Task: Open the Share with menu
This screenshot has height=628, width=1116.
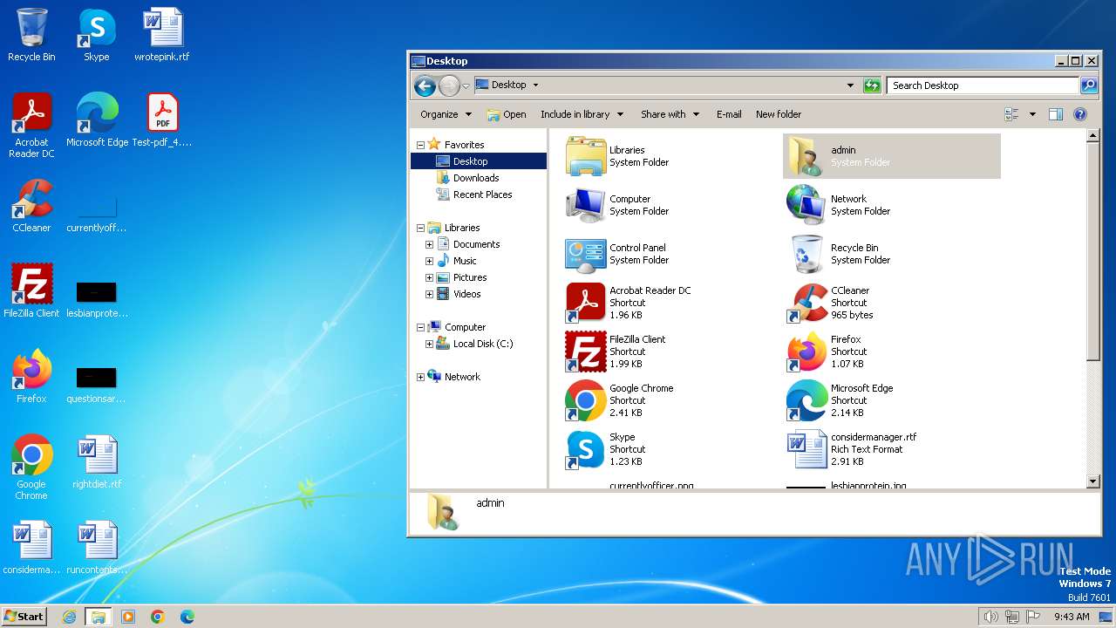Action: tap(670, 114)
